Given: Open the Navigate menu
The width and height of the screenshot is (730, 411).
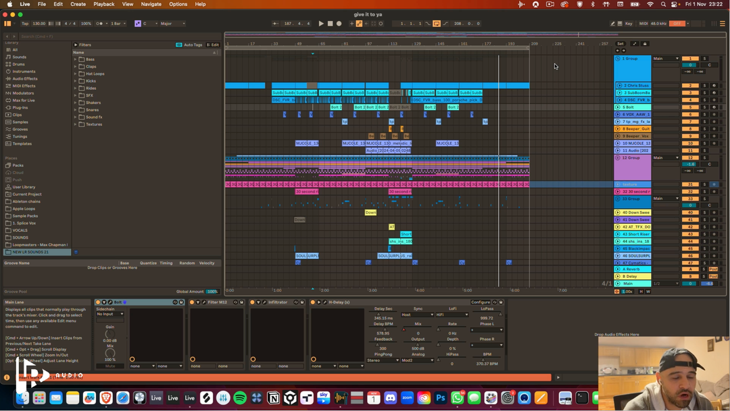Looking at the screenshot, I should coord(151,4).
